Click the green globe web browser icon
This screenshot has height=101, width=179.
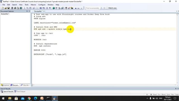coord(53,8)
